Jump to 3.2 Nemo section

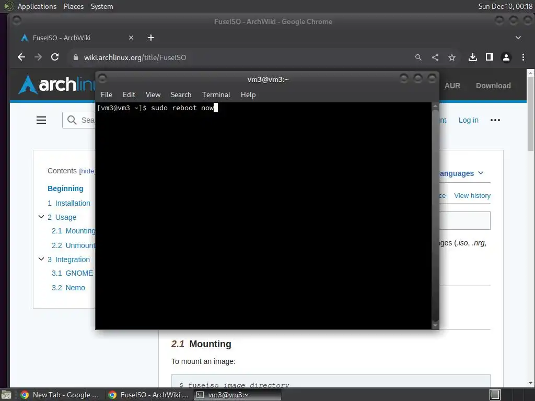[x=68, y=288]
